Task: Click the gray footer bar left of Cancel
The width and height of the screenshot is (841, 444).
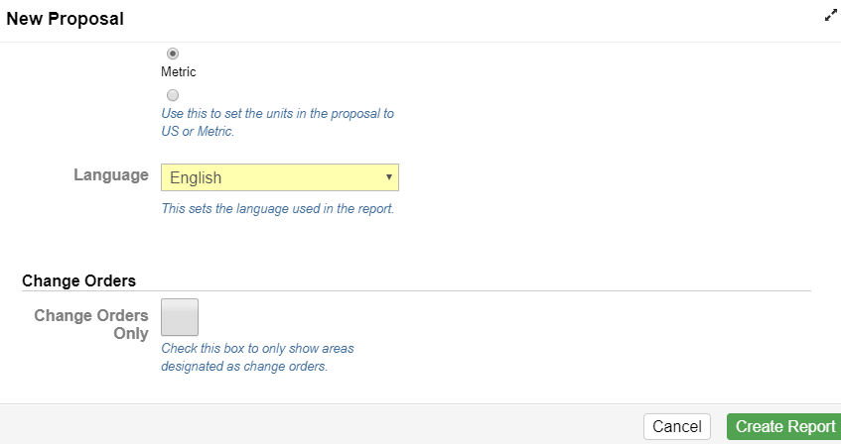Action: tap(321, 424)
